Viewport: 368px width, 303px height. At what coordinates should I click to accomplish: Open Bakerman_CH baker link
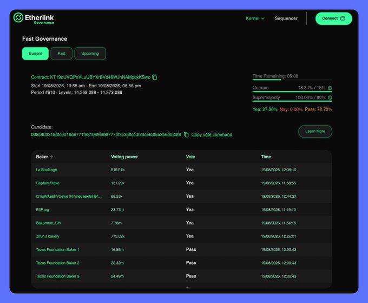48,223
